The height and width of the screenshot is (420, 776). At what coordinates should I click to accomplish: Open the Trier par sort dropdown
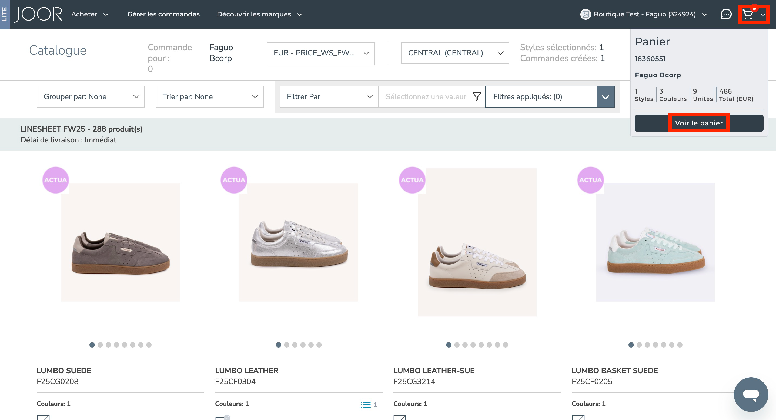tap(209, 97)
